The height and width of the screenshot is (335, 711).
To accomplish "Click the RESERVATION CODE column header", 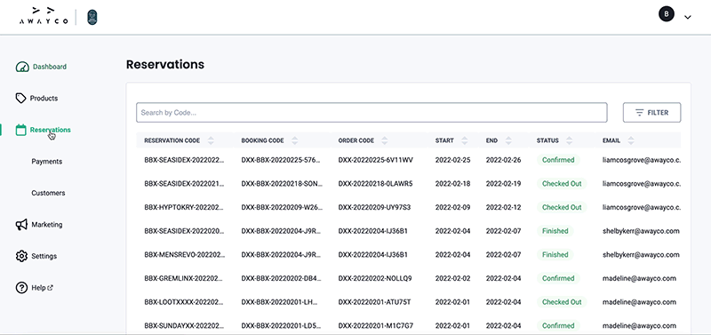I will [172, 140].
